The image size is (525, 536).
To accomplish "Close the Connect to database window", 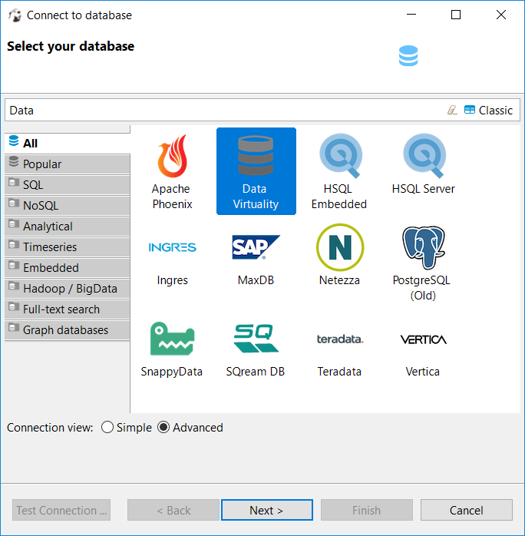I will click(x=500, y=15).
